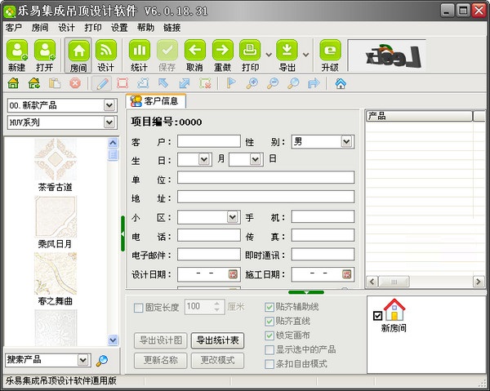Enable the 显示选中的产品 checkbox
Image resolution: width=490 pixels, height=391 pixels.
tap(269, 349)
